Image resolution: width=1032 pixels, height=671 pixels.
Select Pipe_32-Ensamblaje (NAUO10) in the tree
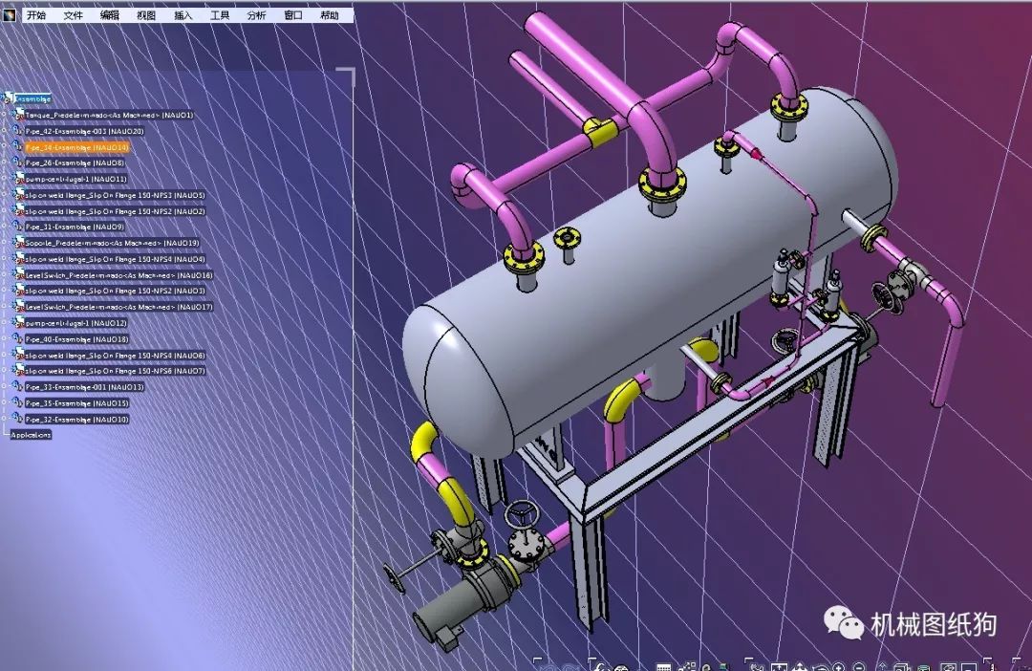click(77, 420)
